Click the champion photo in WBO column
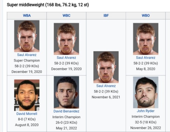The image size is (170, 132). [x=146, y=39]
